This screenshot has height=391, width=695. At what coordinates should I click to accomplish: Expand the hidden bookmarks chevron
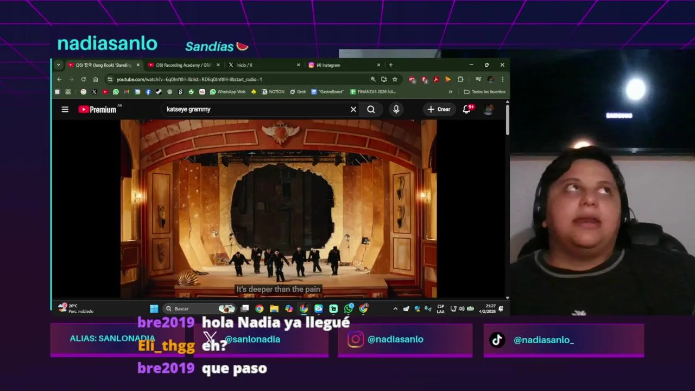[450, 92]
